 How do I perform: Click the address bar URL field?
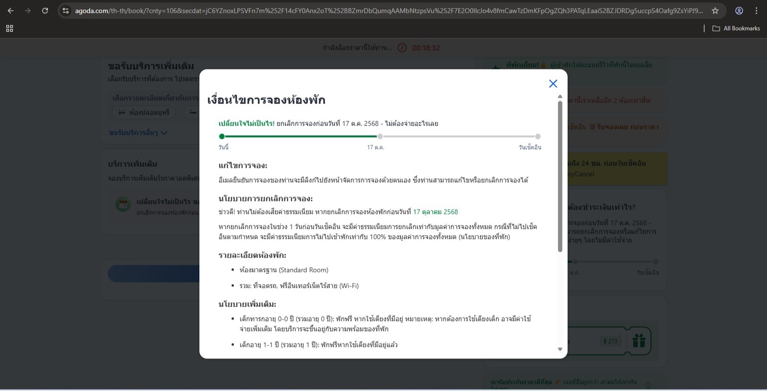point(388,11)
